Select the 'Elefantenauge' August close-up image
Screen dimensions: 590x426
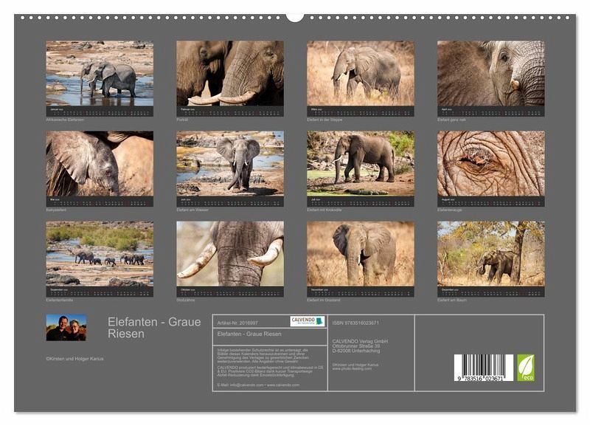[x=490, y=164]
